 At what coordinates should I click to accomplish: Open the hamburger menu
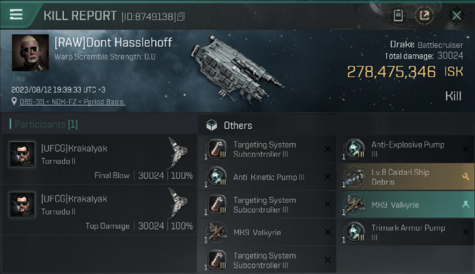[16, 15]
